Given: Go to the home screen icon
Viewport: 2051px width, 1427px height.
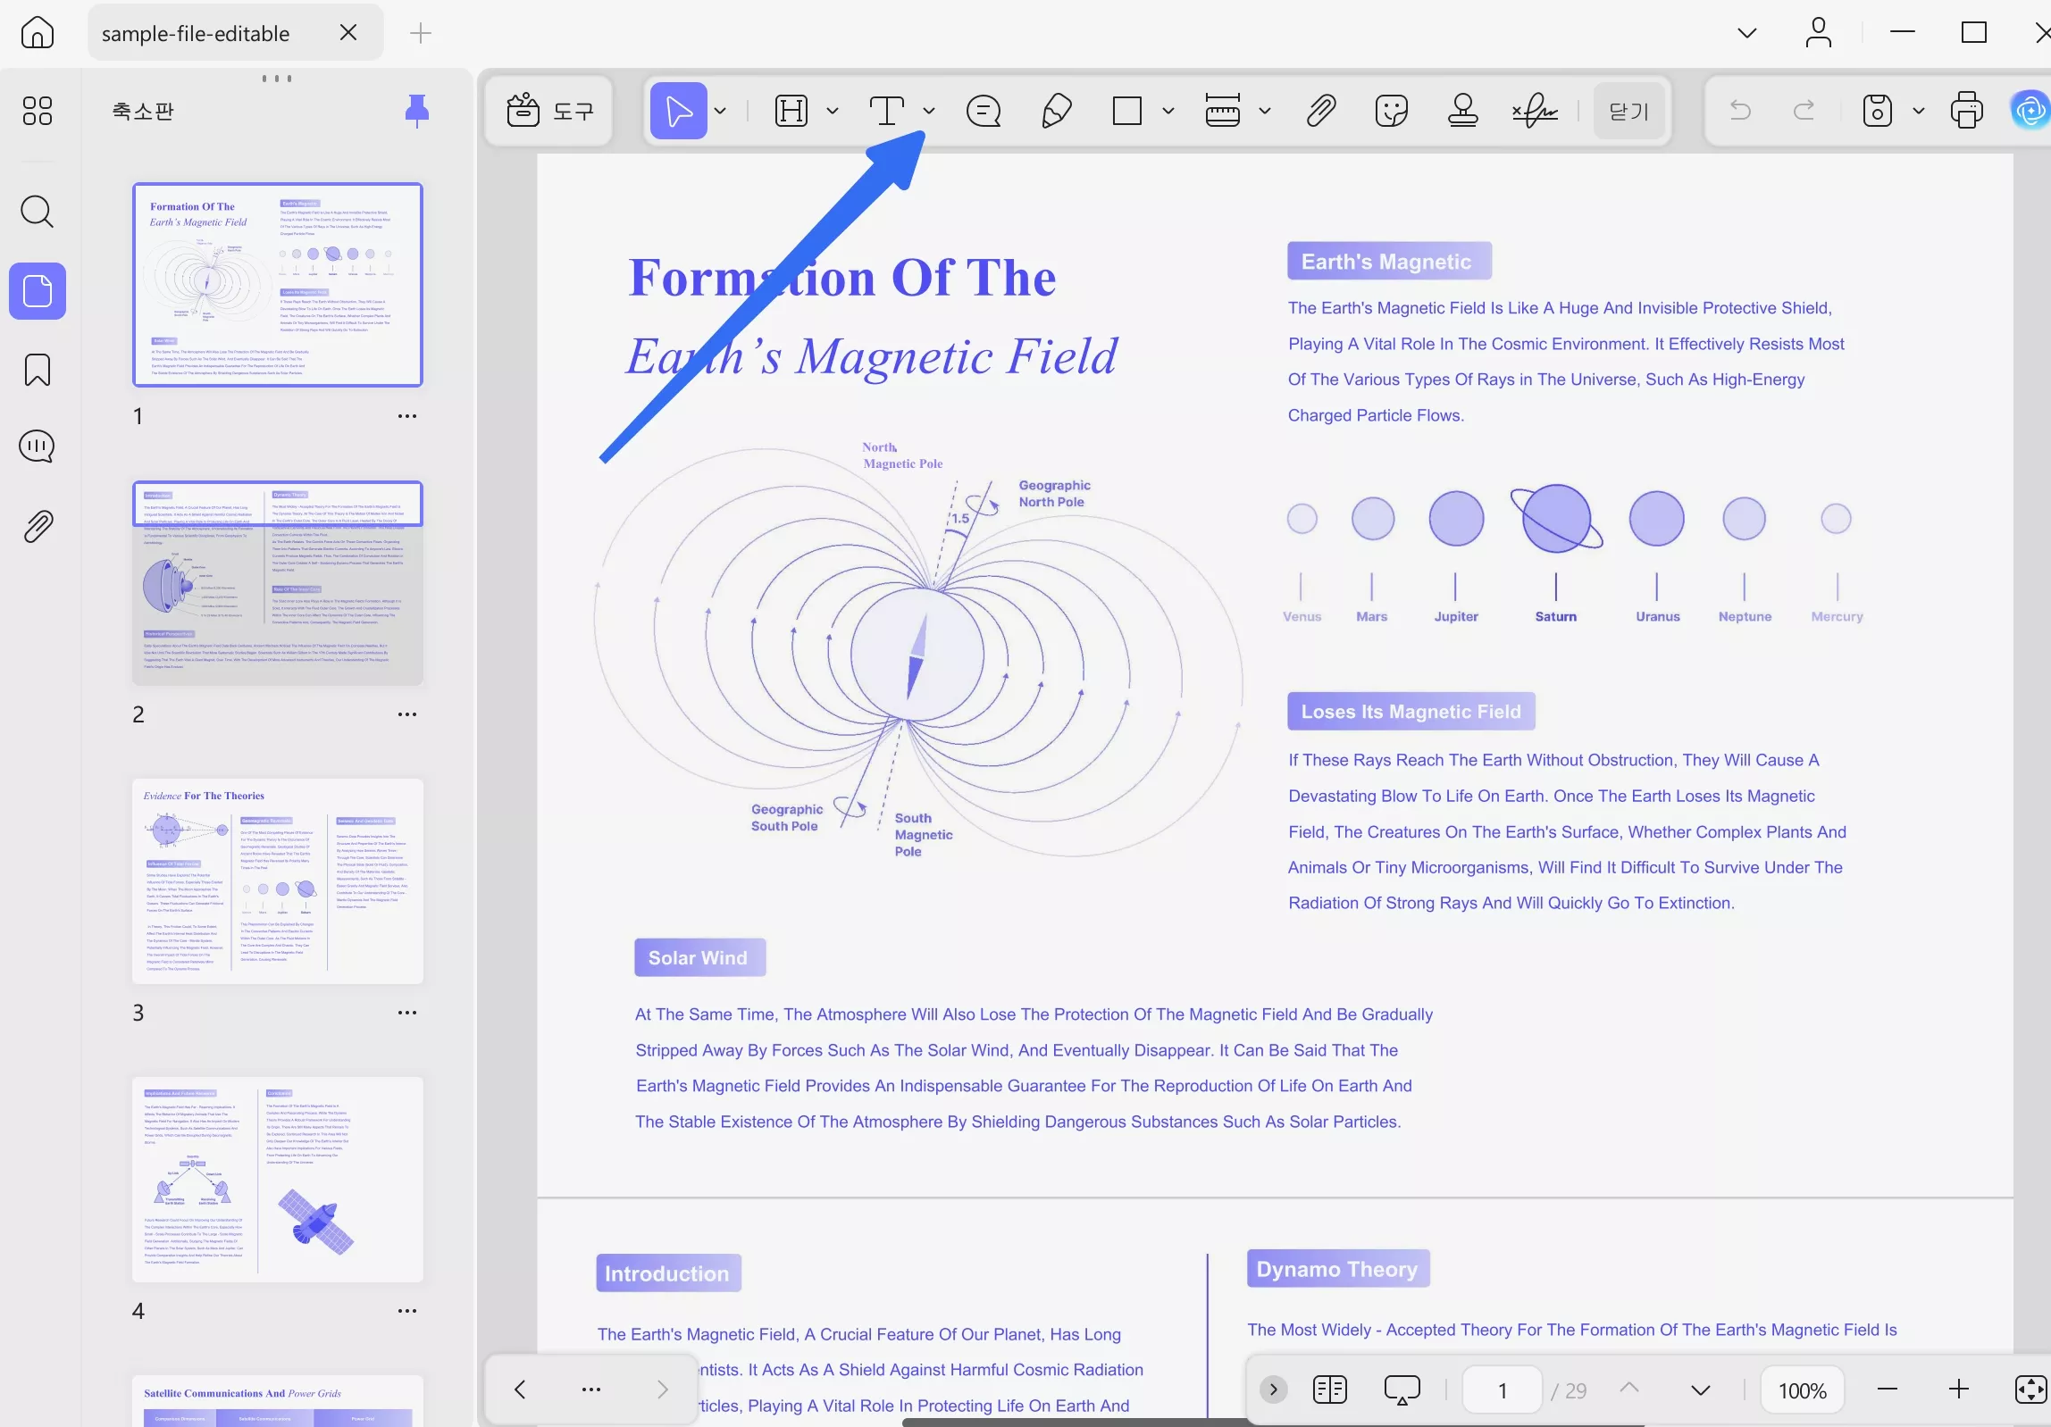Looking at the screenshot, I should [37, 33].
